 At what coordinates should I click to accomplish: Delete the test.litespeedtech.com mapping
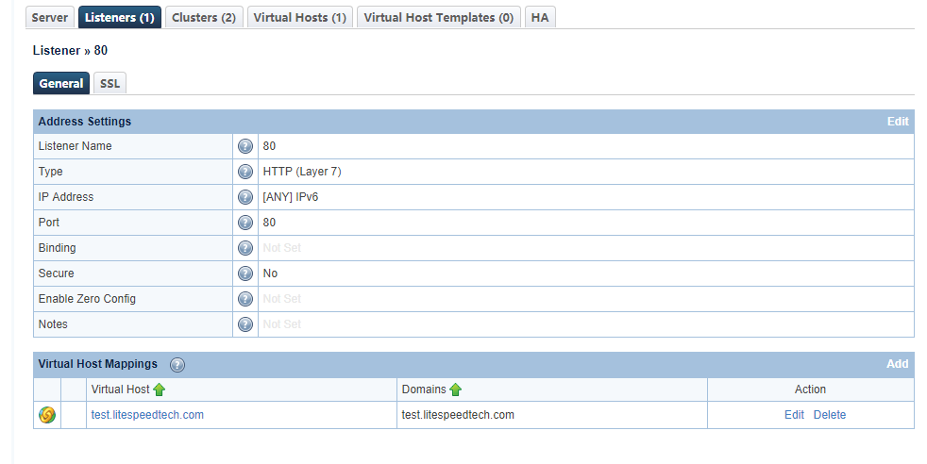[x=830, y=414]
